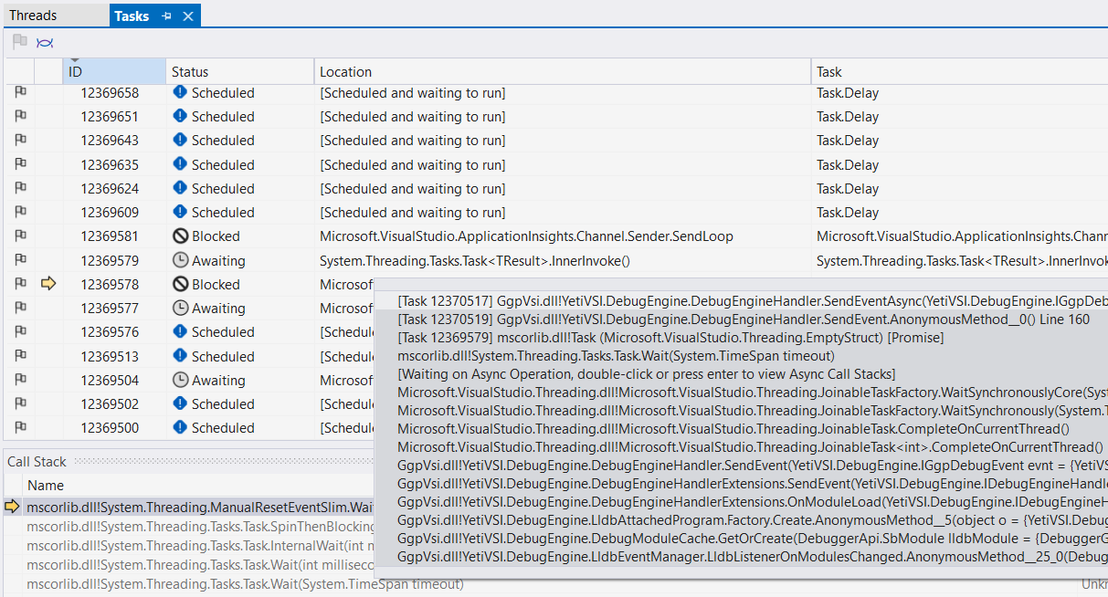The height and width of the screenshot is (597, 1108).
Task: Toggle the flag for current task 12369578
Action: pos(20,284)
